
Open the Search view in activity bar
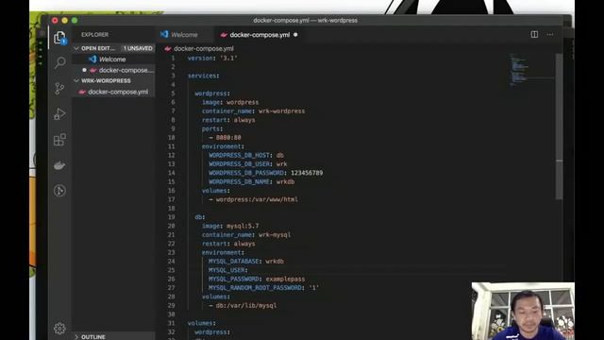point(59,62)
